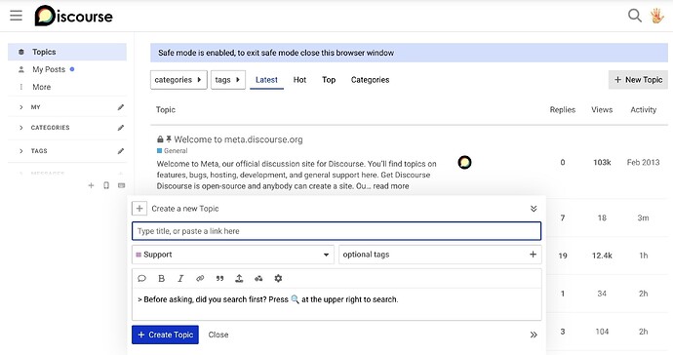
Task: Click the Create Topic button
Action: (165, 335)
